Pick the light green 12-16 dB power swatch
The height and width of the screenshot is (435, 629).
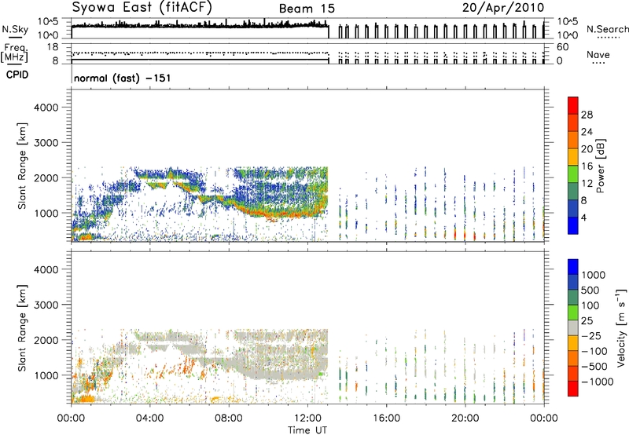pos(573,174)
